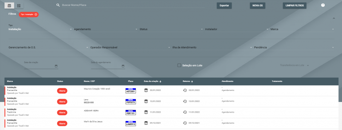
Task: Open the Agendamento filter dropdown
Action: tap(106, 29)
